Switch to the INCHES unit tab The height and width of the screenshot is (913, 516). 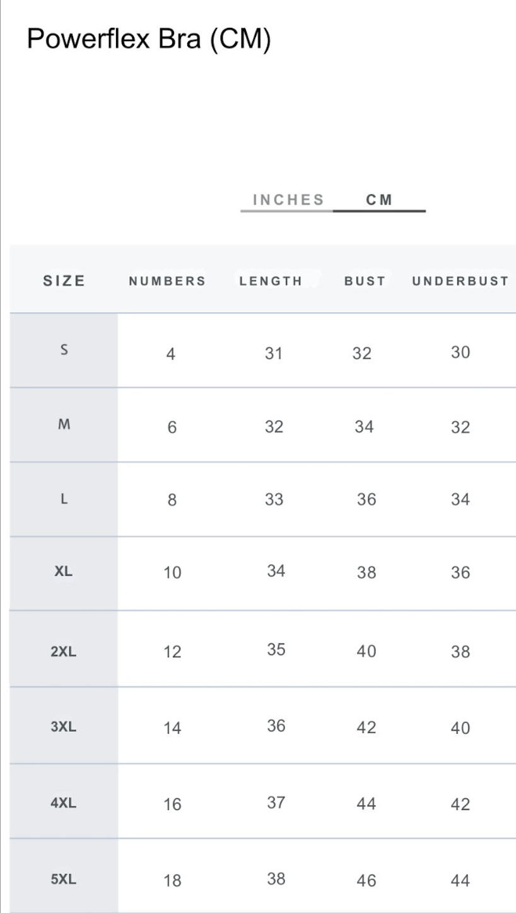(288, 200)
